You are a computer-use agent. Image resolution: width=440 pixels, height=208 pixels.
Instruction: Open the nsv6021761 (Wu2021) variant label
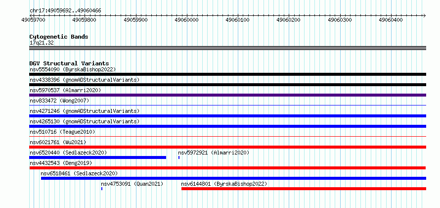click(x=58, y=142)
